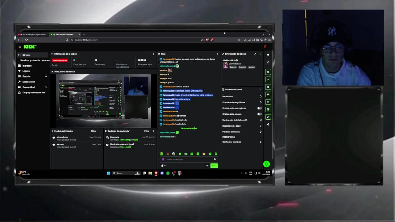Expand the Comunidad sidebar section
The image size is (395, 222).
46,87
